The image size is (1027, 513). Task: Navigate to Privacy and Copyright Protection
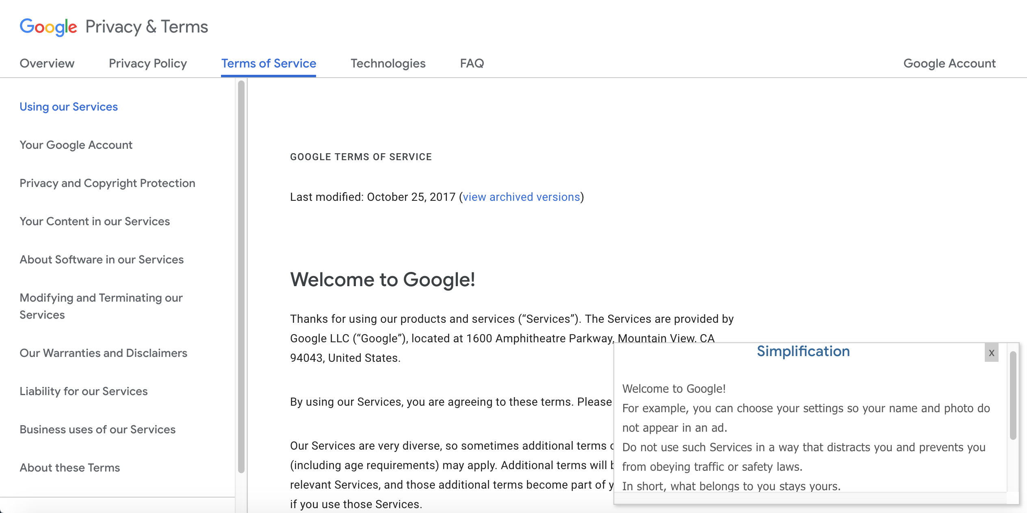pos(107,183)
